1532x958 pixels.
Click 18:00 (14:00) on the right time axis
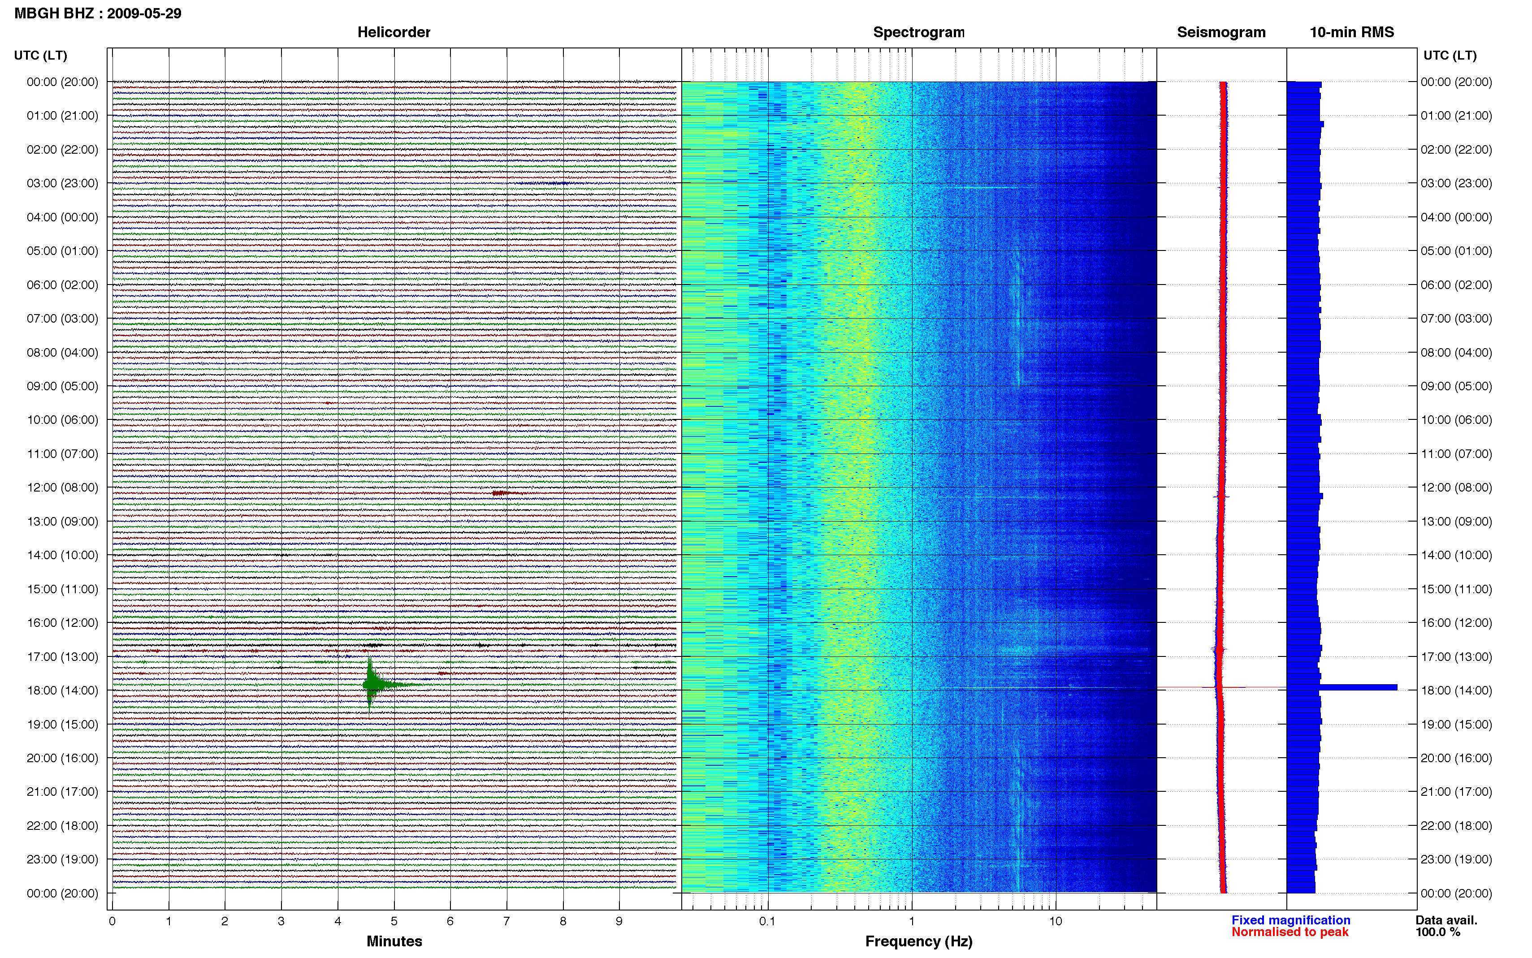tap(1456, 690)
